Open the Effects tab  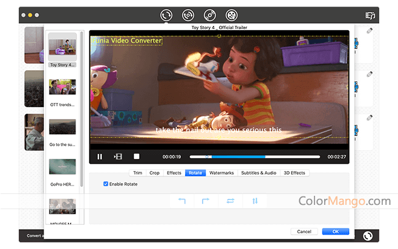point(174,173)
